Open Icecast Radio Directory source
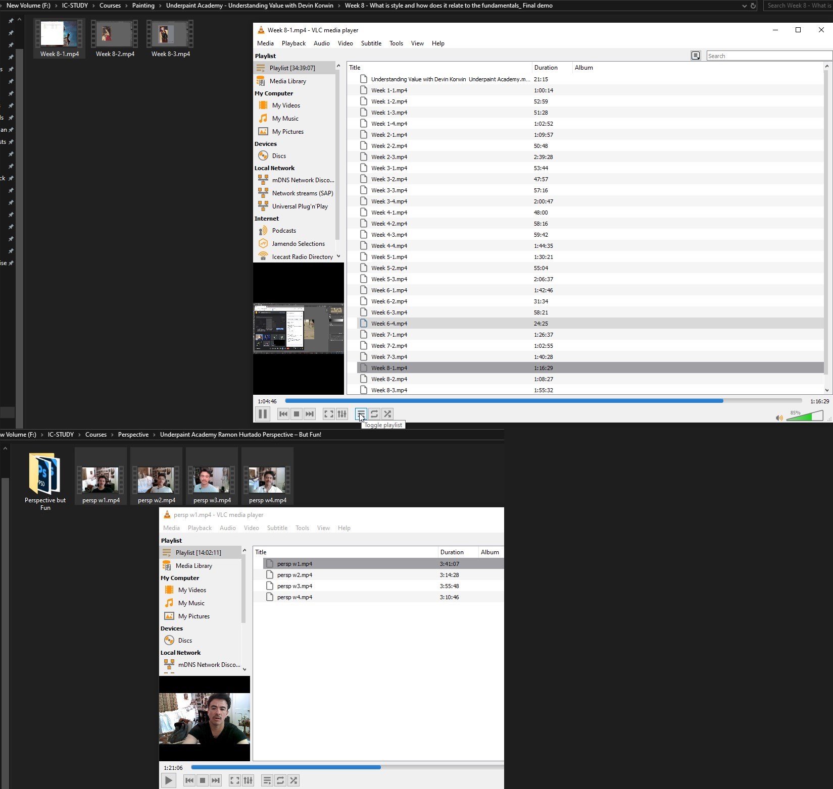Image resolution: width=833 pixels, height=789 pixels. 302,256
